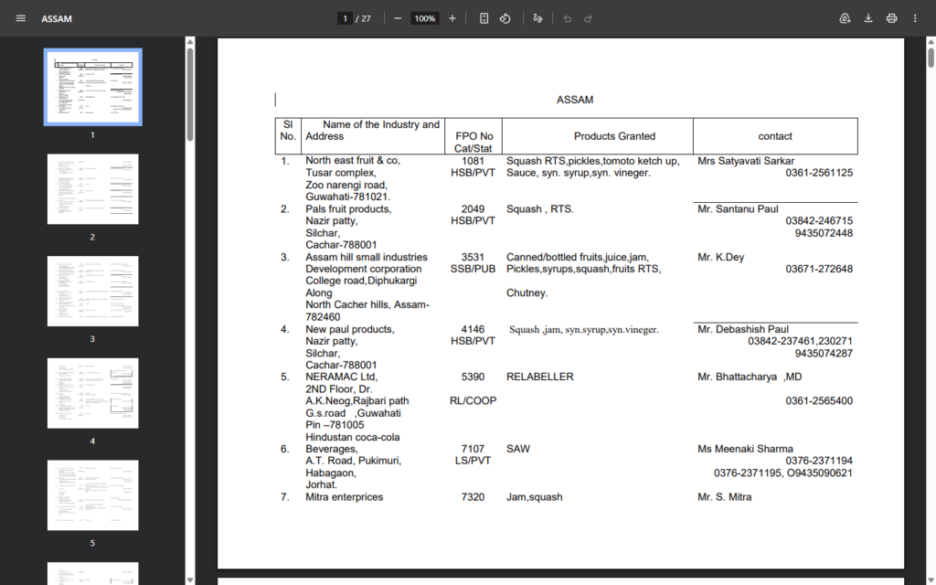
Task: Click the fit to page icon
Action: pyautogui.click(x=484, y=18)
